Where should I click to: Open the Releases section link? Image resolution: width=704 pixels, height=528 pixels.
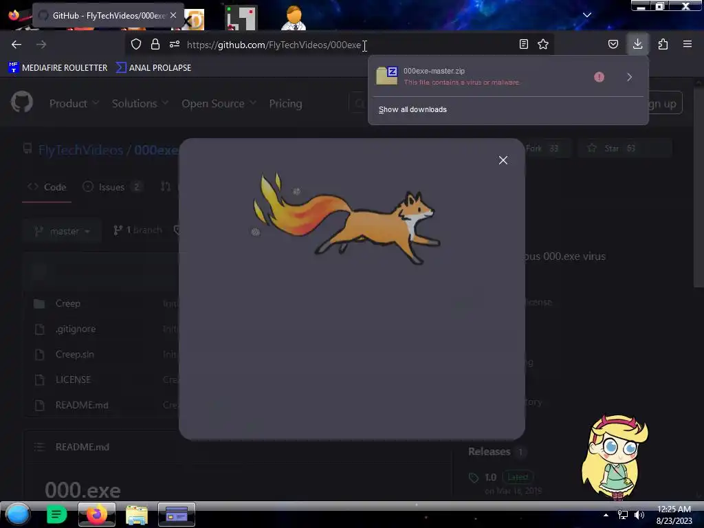tap(489, 452)
